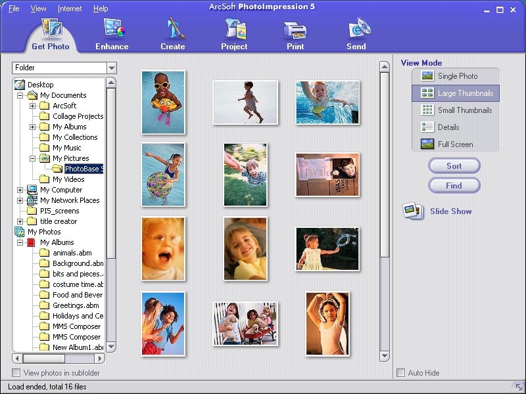Screen dimensions: 526x394
Task: Open the Get Photo tab icon
Action: (x=50, y=30)
